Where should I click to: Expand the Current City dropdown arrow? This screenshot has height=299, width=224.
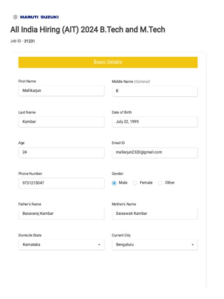[x=192, y=245]
